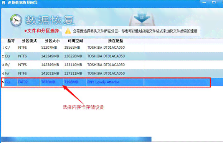The width and height of the screenshot is (223, 143).
Task: Minimize the recovery wizard window
Action: (x=204, y=2)
